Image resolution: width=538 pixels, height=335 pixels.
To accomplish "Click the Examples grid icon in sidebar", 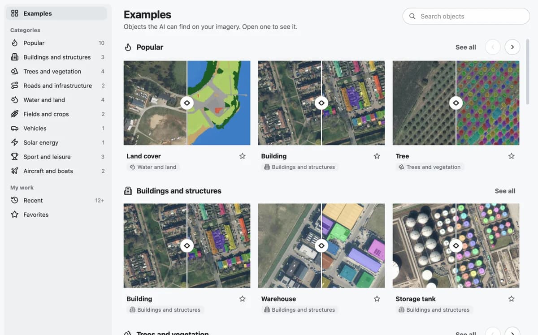I will click(x=15, y=13).
